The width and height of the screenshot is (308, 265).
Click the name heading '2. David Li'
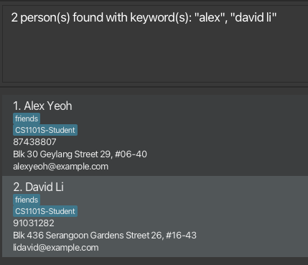click(38, 187)
